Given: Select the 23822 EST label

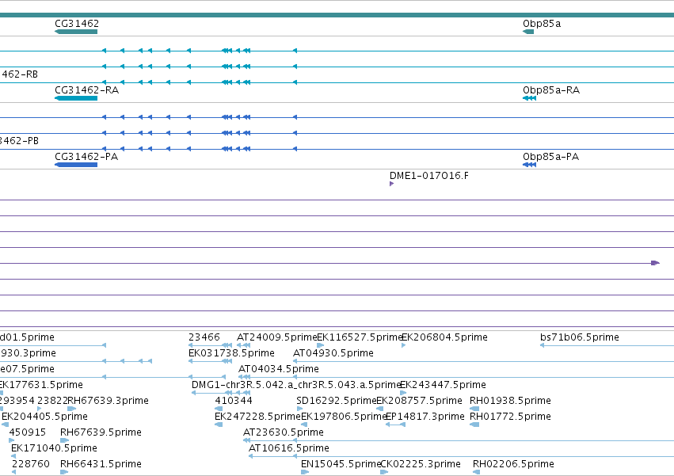Looking at the screenshot, I should point(52,401).
